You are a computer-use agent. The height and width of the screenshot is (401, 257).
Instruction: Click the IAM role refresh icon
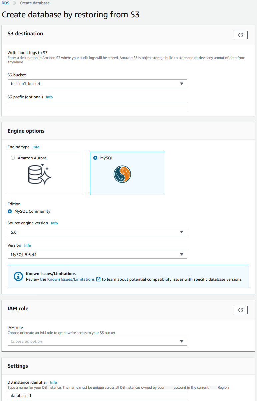pos(241,310)
